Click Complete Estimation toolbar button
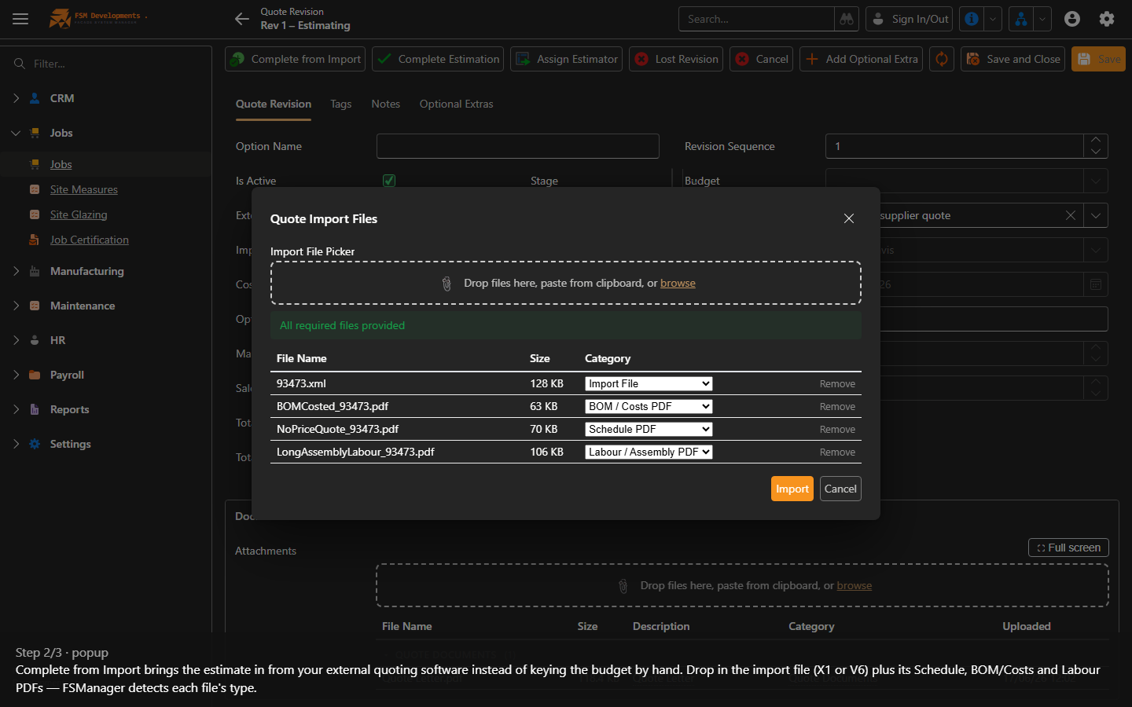 (438, 59)
